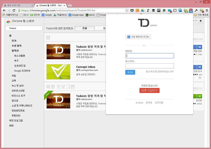Open the orange C extension icon
This screenshot has height=149, width=211.
(137, 10)
